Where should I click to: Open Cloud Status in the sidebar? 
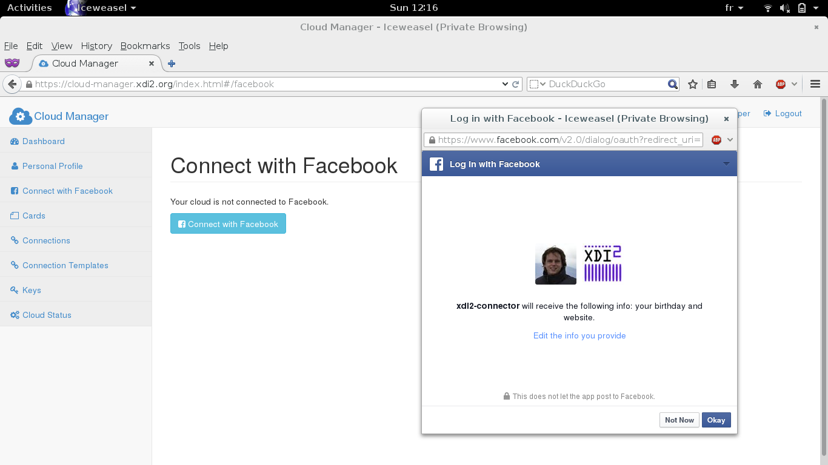click(x=76, y=315)
